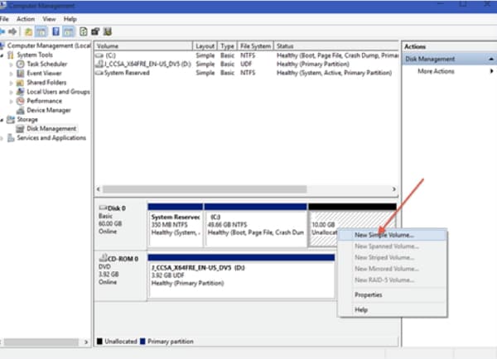Click the toolbar icon right of Refresh
The width and height of the screenshot is (497, 359).
(x=95, y=31)
